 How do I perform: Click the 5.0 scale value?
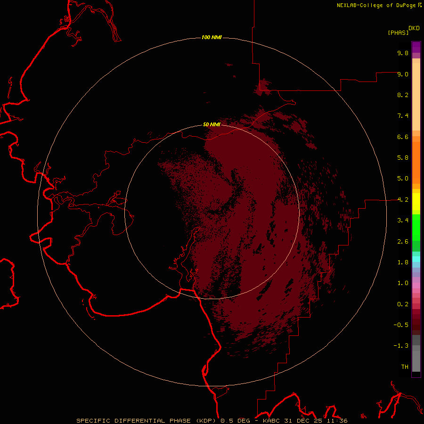coord(403,179)
